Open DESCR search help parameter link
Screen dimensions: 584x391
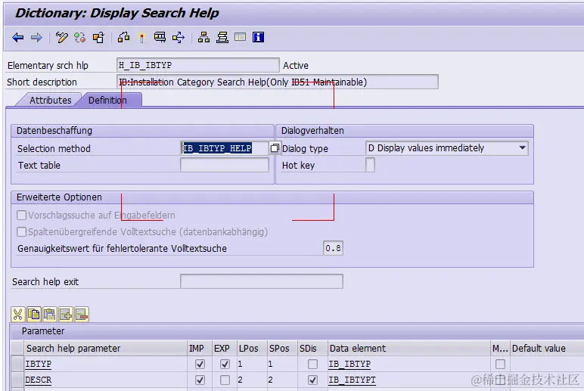point(39,380)
